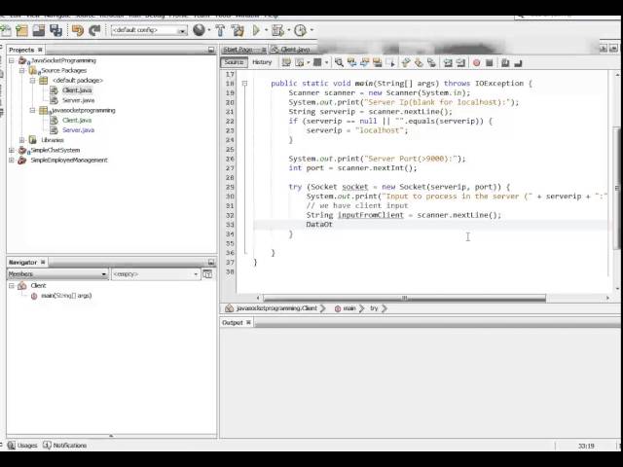The height and width of the screenshot is (467, 623).
Task: Click Previous Bookmark icon
Action: (x=406, y=62)
